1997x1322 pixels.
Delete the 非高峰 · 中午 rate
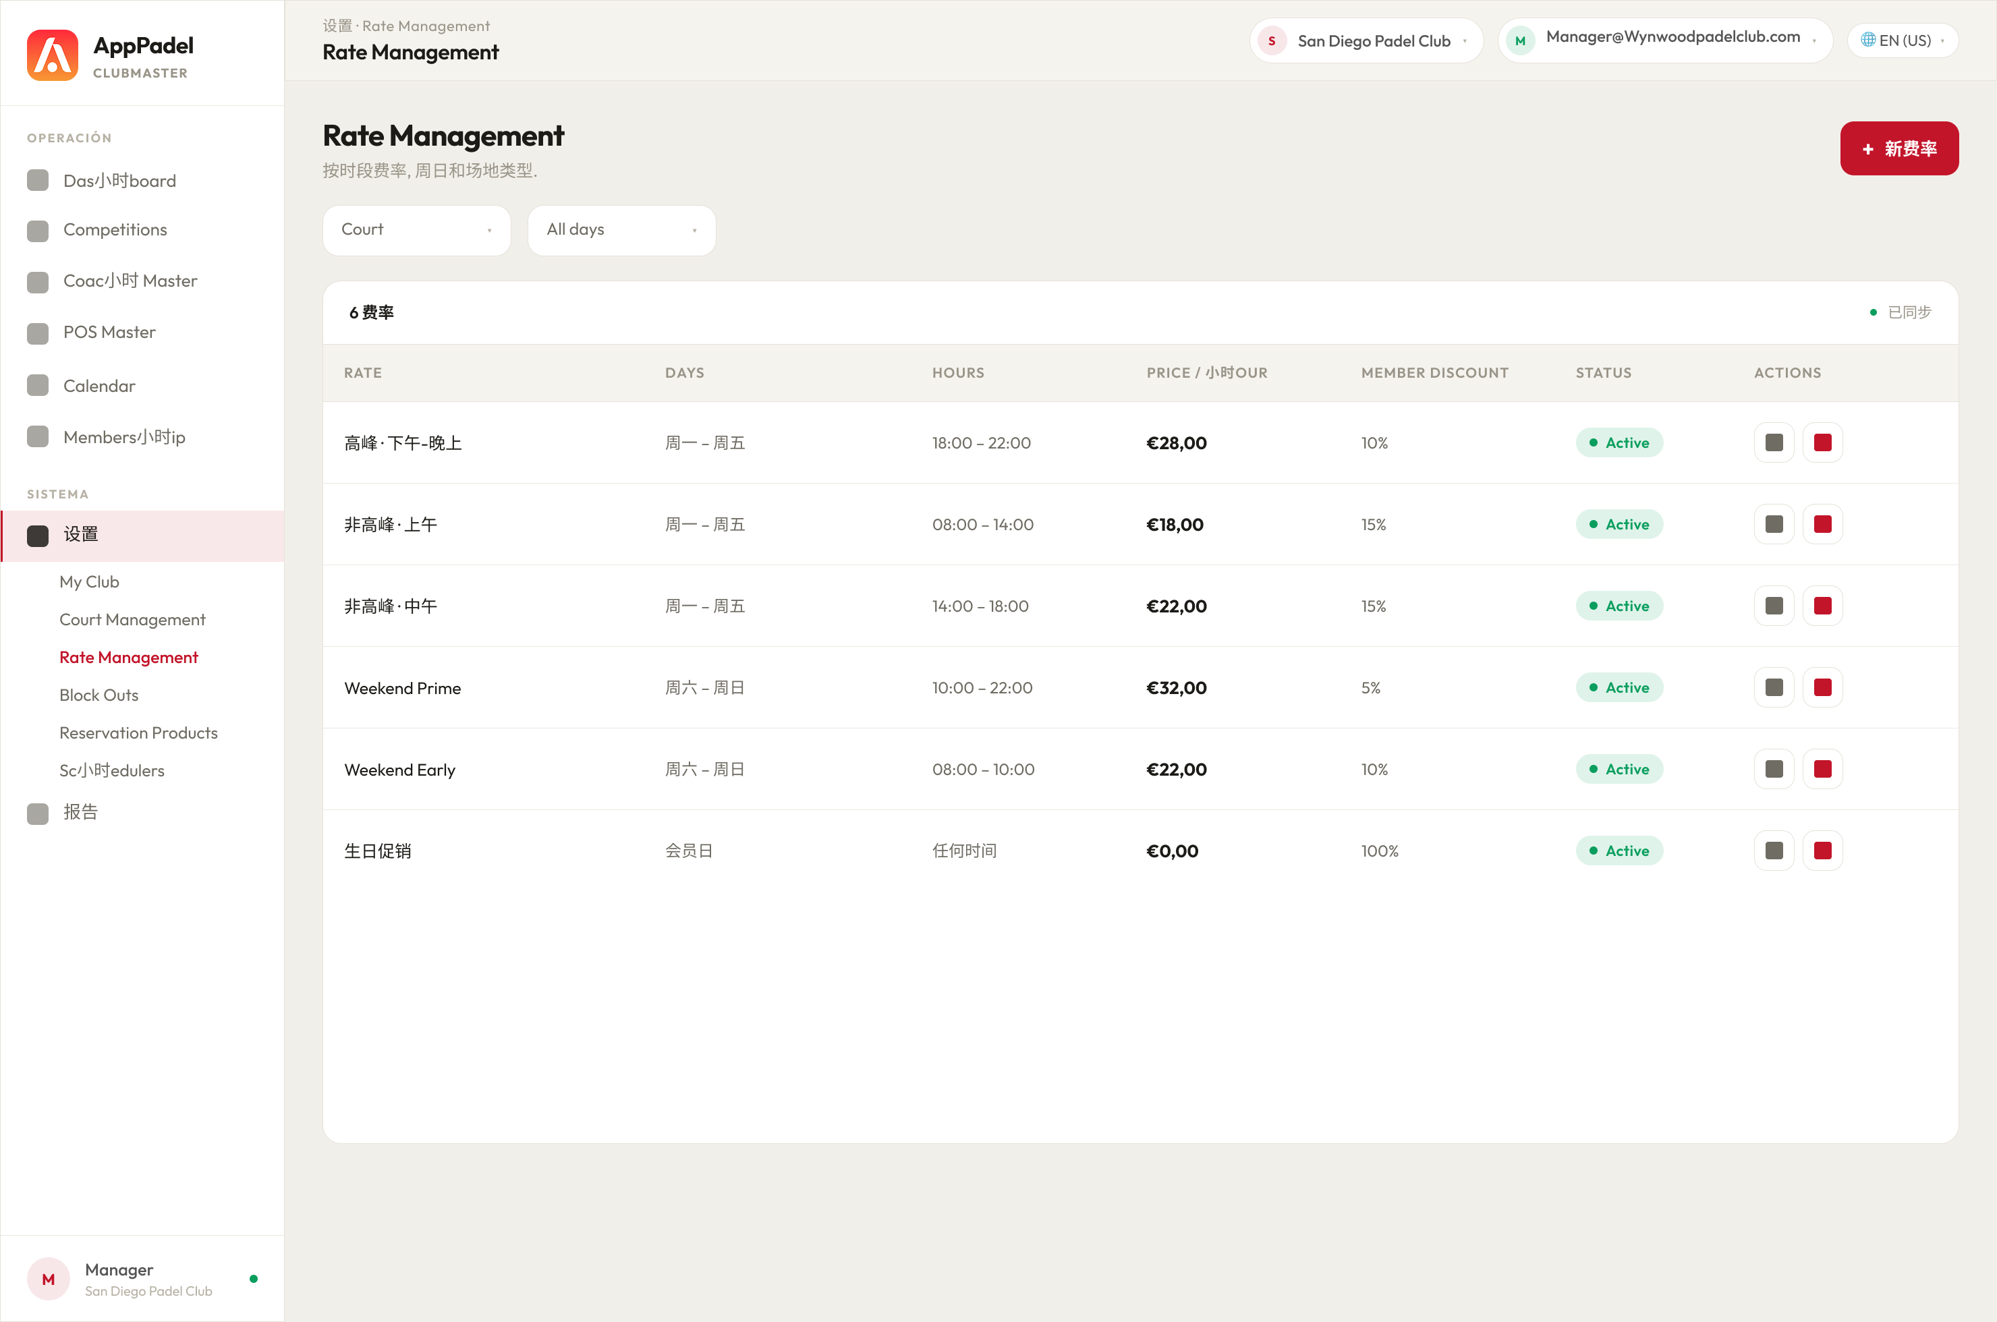(1822, 606)
